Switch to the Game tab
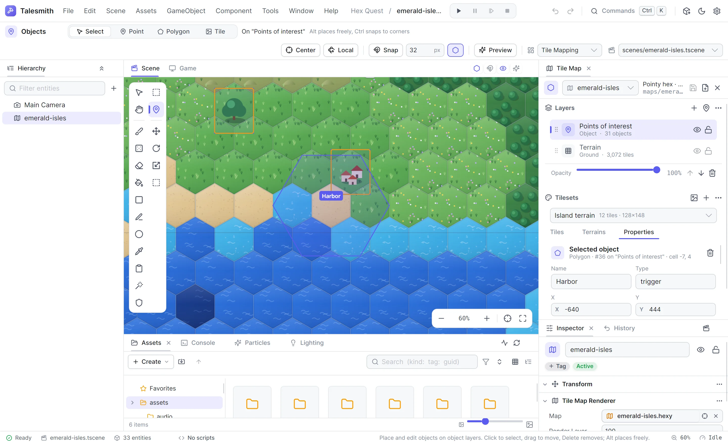This screenshot has width=728, height=444. pyautogui.click(x=182, y=68)
